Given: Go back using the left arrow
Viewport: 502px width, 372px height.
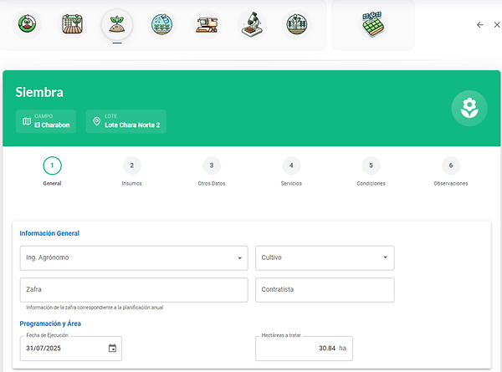Looking at the screenshot, I should point(479,24).
